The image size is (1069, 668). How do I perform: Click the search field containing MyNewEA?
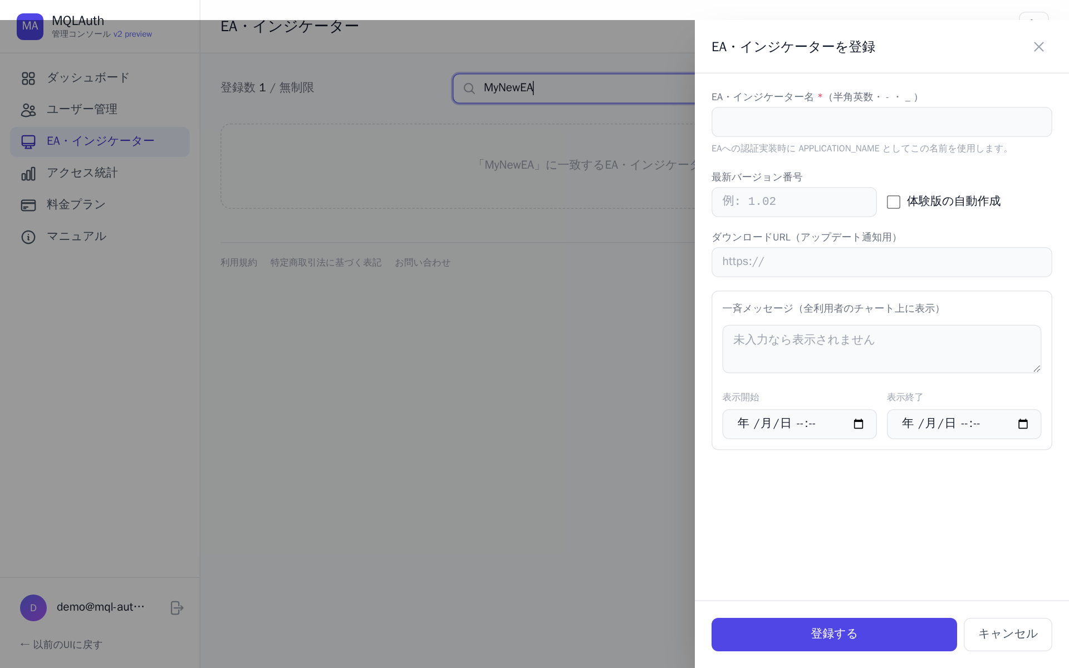click(573, 88)
